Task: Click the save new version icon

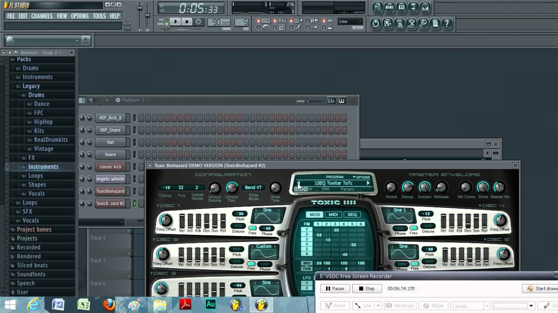Action: click(388, 24)
